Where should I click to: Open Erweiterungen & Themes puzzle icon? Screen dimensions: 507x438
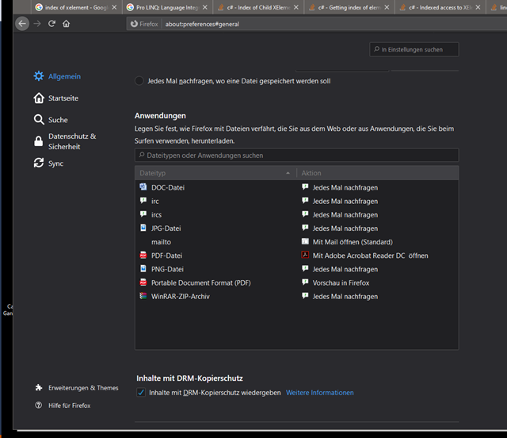coord(39,388)
